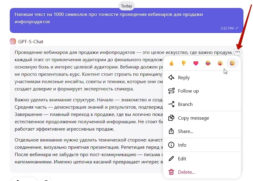Select Delete... in the context menu

[x=186, y=172]
